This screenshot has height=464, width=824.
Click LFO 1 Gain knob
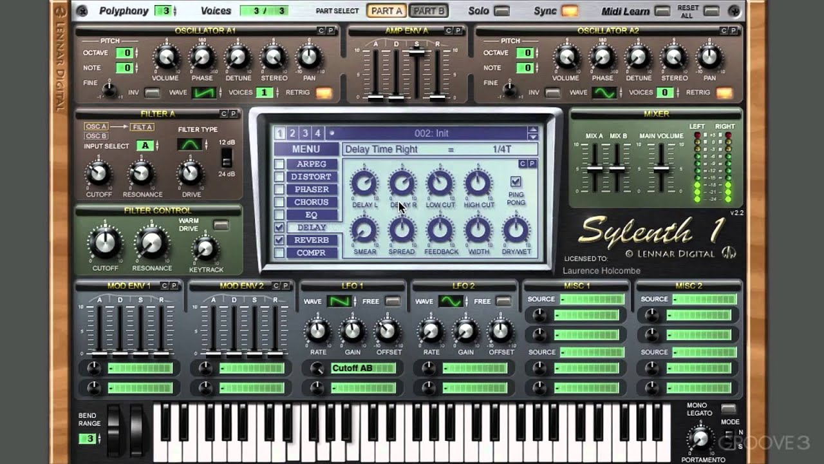click(x=352, y=332)
